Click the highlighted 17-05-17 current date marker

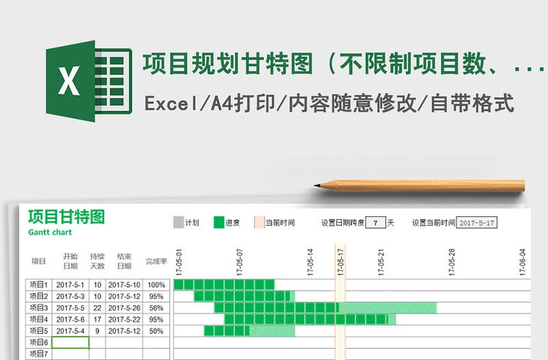pyautogui.click(x=340, y=262)
